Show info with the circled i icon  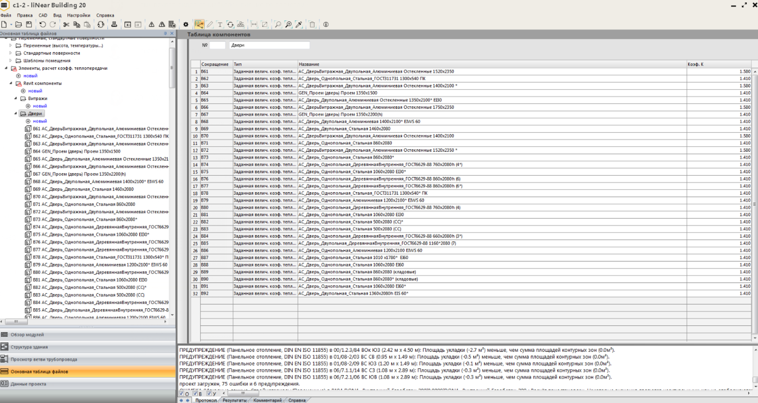coord(326,25)
